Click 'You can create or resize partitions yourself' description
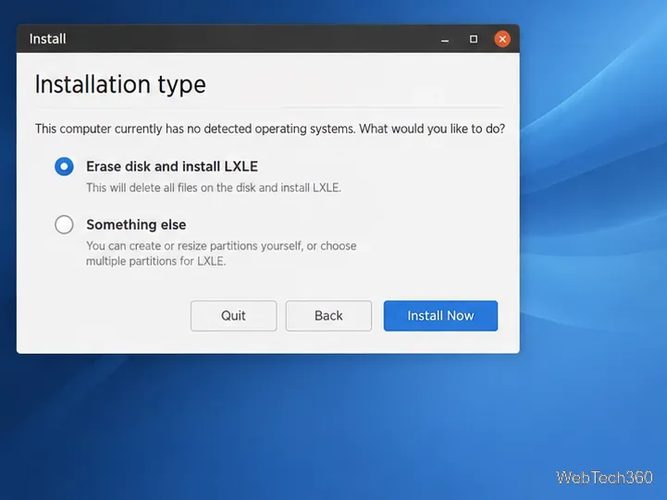Screen dimensions: 667x500 point(221,254)
